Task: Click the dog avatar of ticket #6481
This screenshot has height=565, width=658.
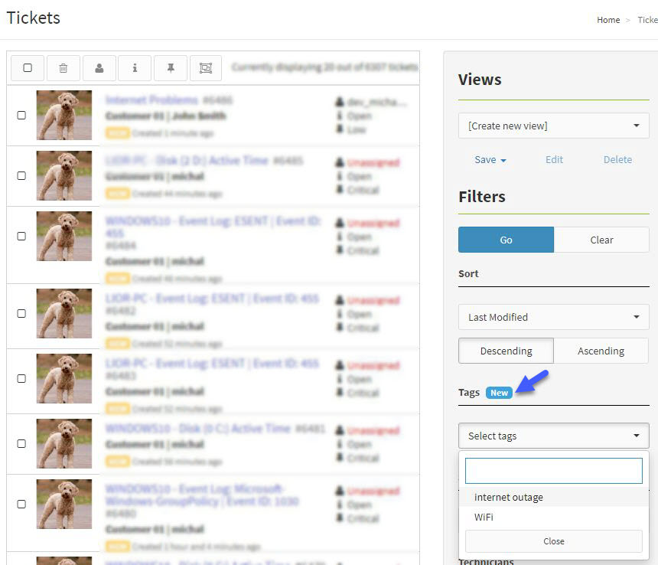Action: 64,443
